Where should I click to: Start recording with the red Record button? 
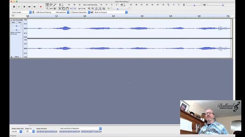point(41,7)
